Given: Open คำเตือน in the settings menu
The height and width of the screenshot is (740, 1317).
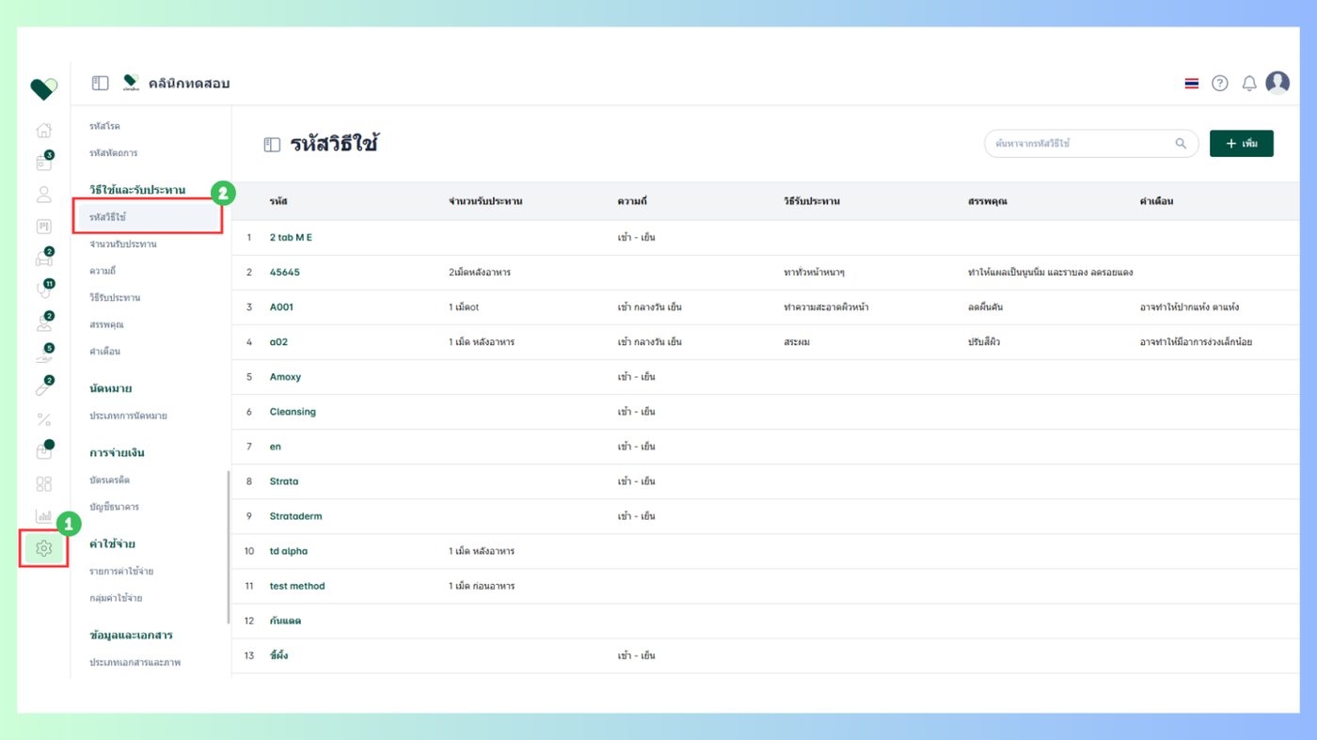Looking at the screenshot, I should [x=104, y=351].
